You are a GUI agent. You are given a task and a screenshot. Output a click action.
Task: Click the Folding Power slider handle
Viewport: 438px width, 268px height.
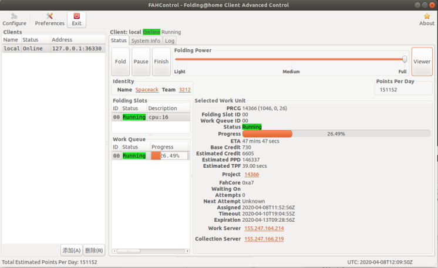point(405,59)
